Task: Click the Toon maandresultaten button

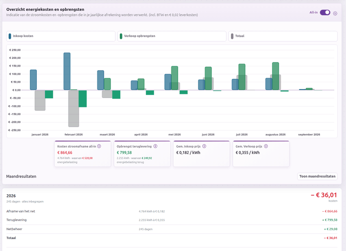Action: [317, 177]
